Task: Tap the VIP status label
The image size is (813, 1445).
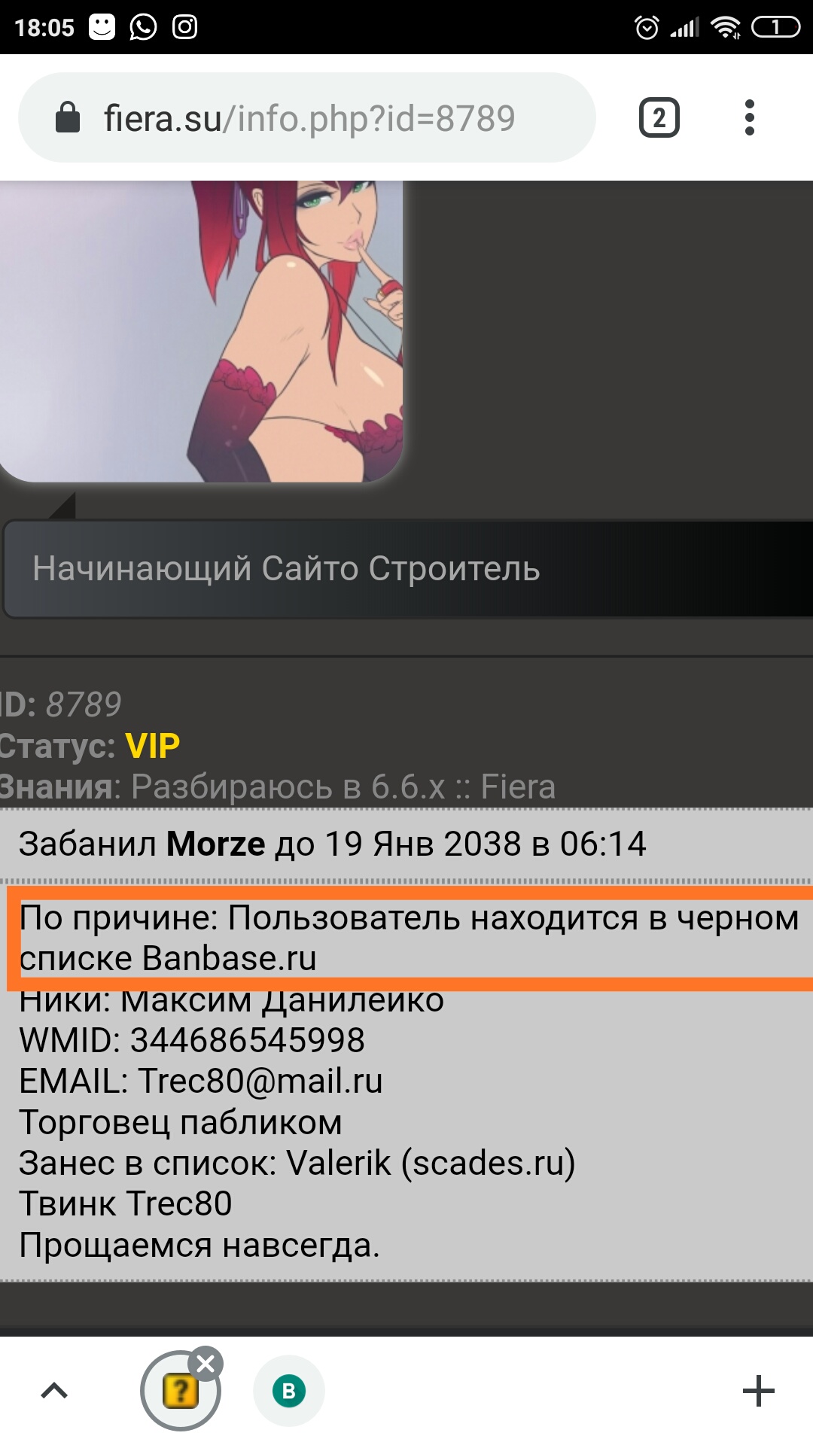Action: pyautogui.click(x=153, y=746)
